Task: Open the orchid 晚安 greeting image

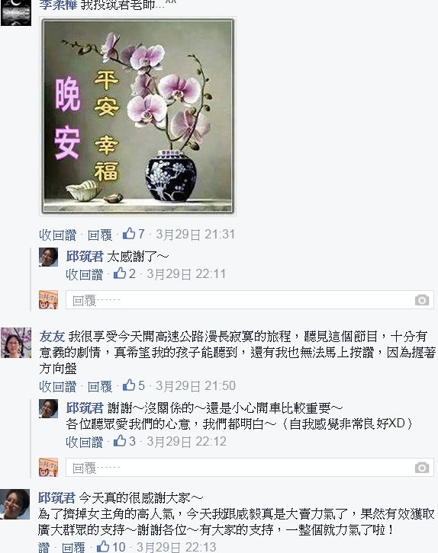Action: [138, 116]
